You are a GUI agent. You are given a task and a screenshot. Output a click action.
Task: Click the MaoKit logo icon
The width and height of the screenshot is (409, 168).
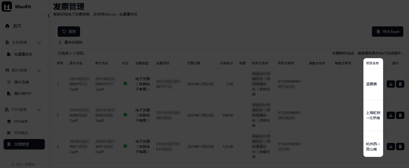[x=7, y=6]
